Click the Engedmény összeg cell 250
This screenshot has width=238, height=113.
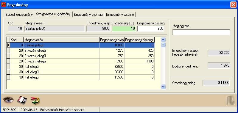(x=139, y=56)
